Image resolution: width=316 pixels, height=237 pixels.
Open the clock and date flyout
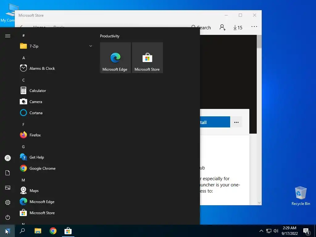tap(289, 231)
